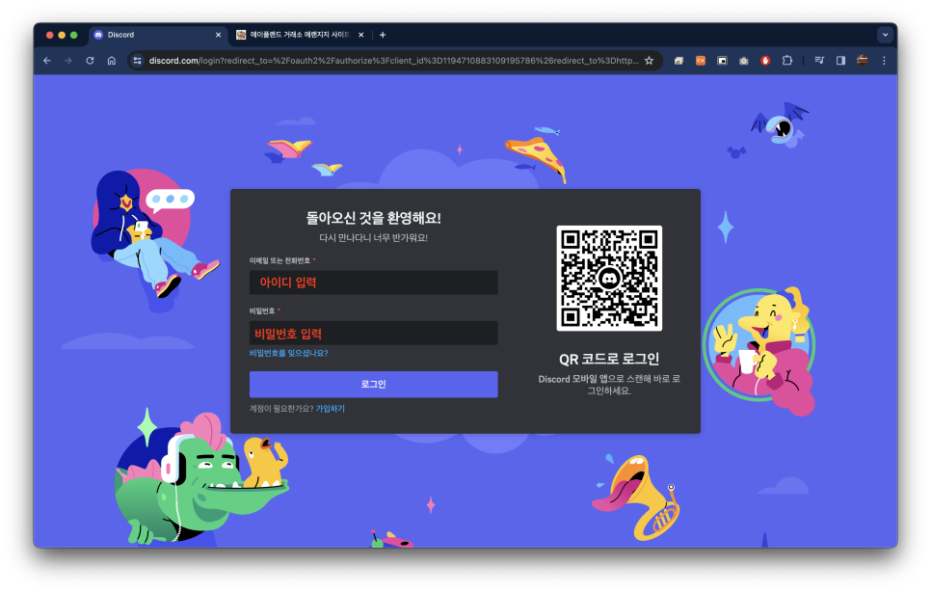Go forward one page
931x592 pixels.
68,61
